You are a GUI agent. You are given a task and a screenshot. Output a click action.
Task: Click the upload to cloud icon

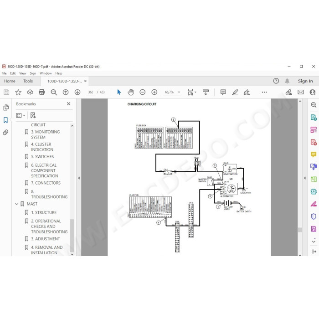pos(30,92)
